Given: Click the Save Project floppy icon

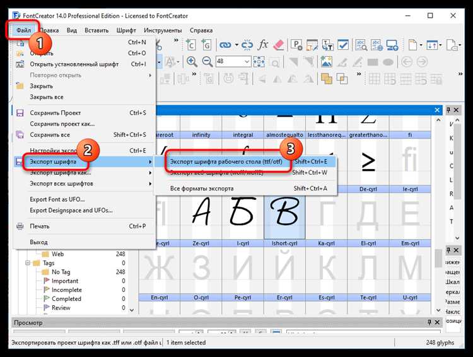Looking at the screenshot, I should tap(20, 113).
